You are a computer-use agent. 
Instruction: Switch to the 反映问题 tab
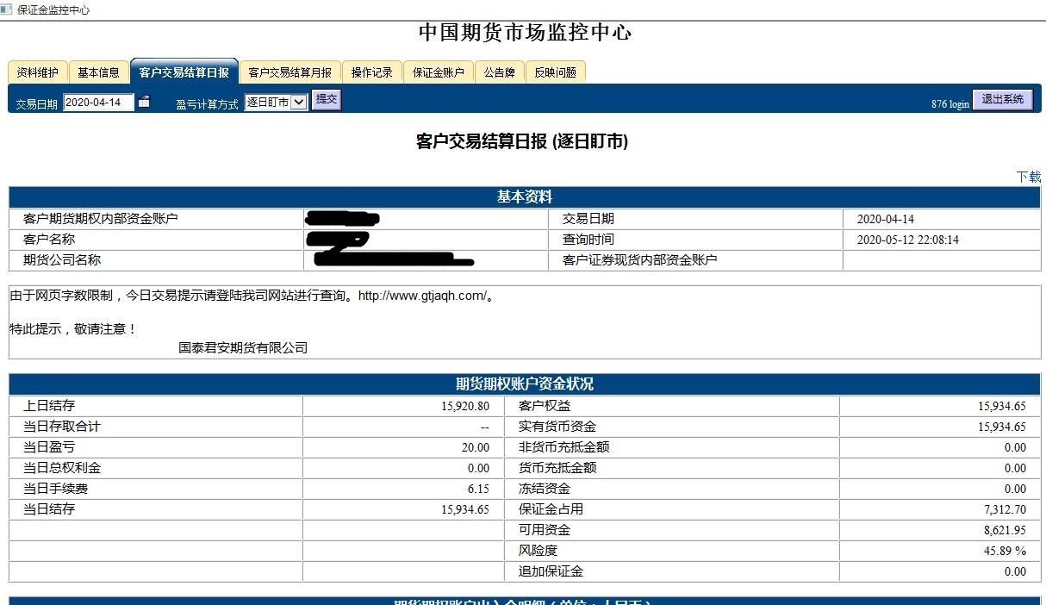point(555,72)
